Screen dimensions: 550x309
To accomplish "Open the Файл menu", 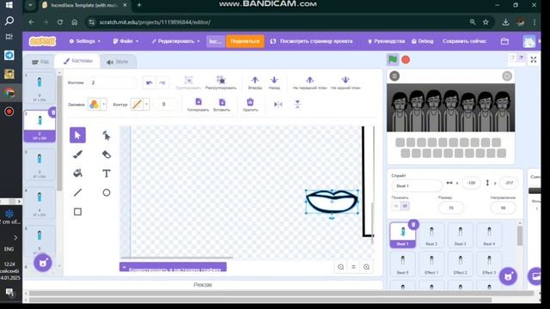I will point(125,41).
